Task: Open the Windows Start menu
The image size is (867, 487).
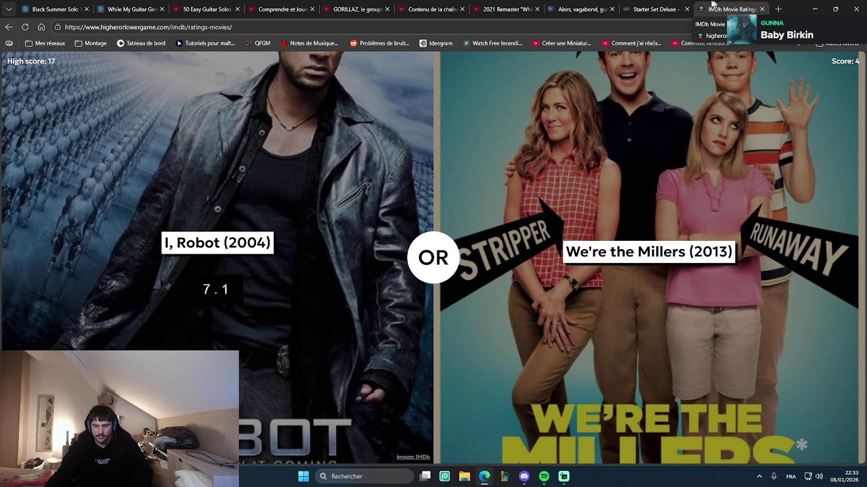Action: tap(303, 476)
